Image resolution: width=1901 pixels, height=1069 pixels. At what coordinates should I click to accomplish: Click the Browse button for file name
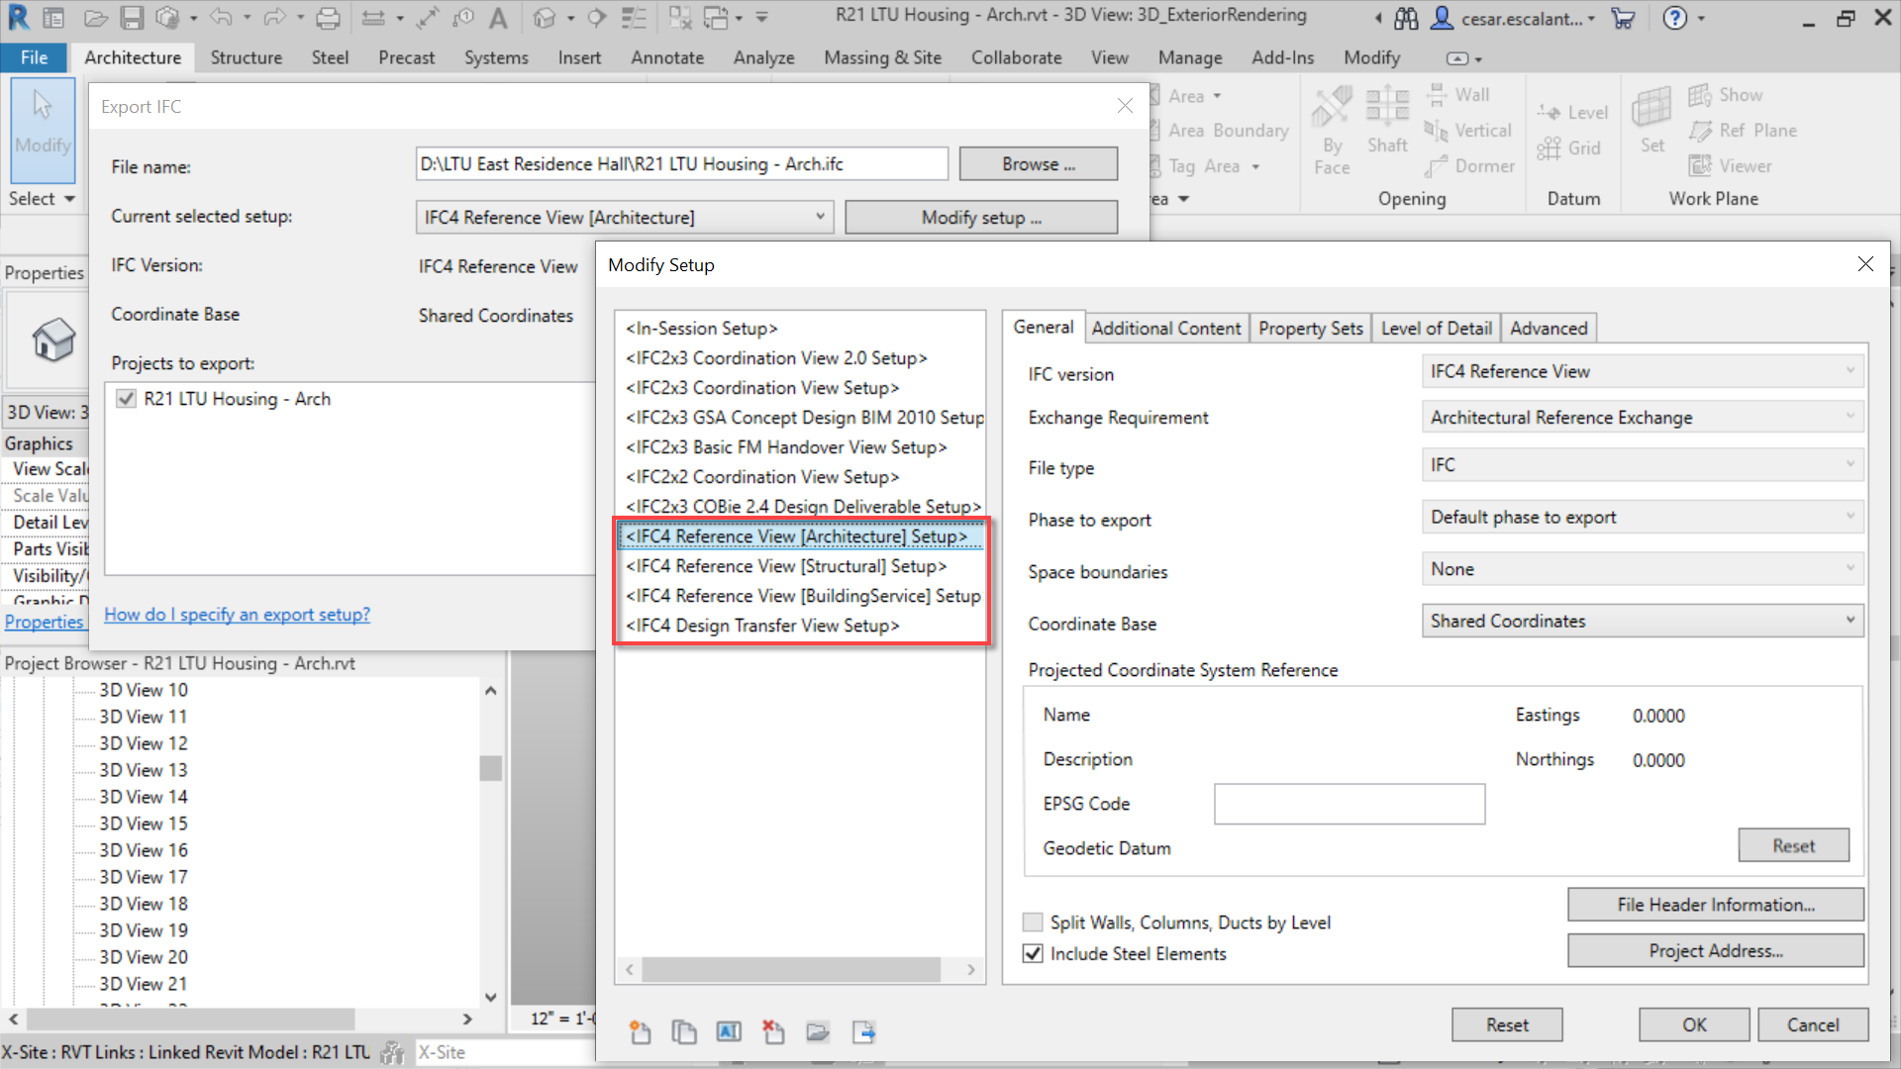1039,164
